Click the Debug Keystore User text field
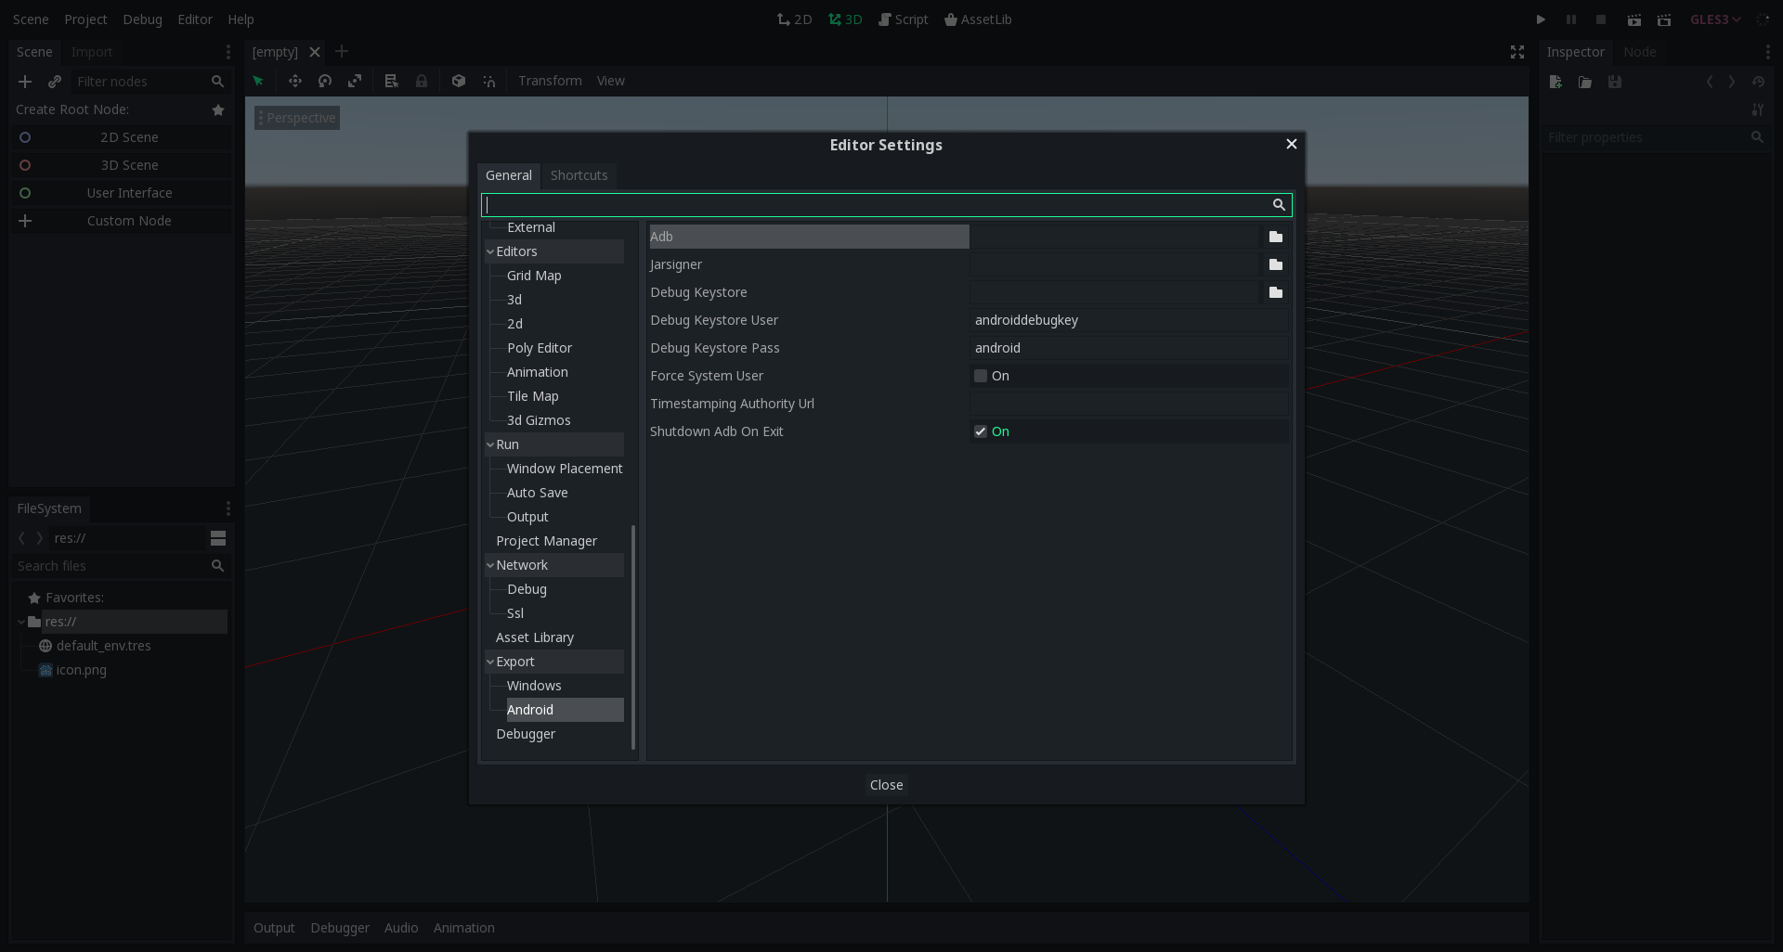Image resolution: width=1783 pixels, height=952 pixels. 1128,320
